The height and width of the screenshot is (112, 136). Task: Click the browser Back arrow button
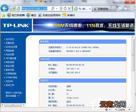[5, 8]
